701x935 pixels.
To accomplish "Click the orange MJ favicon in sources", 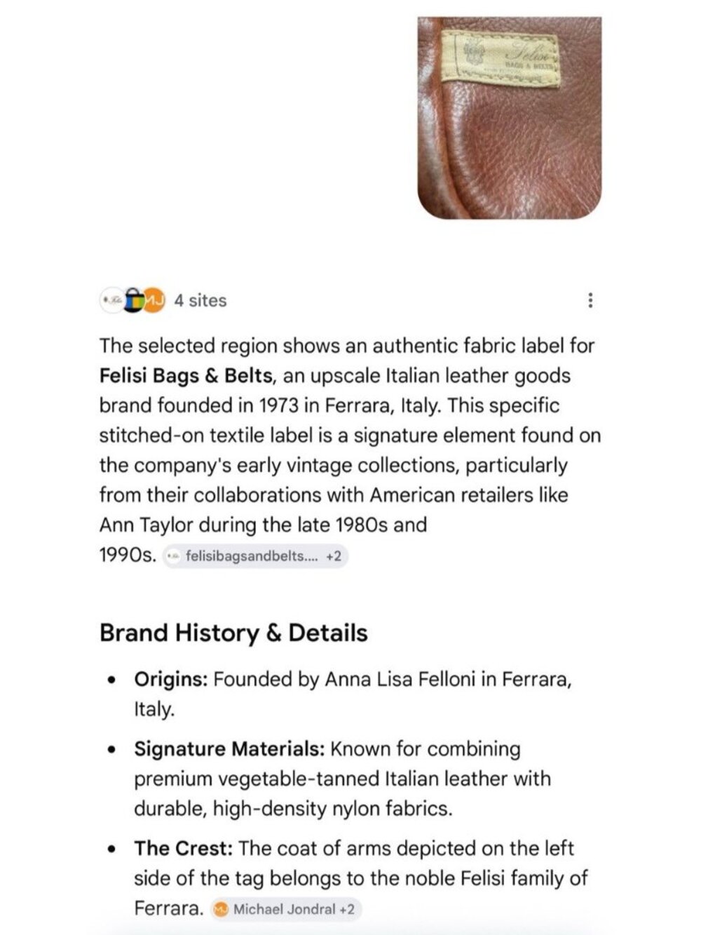I will pos(154,300).
